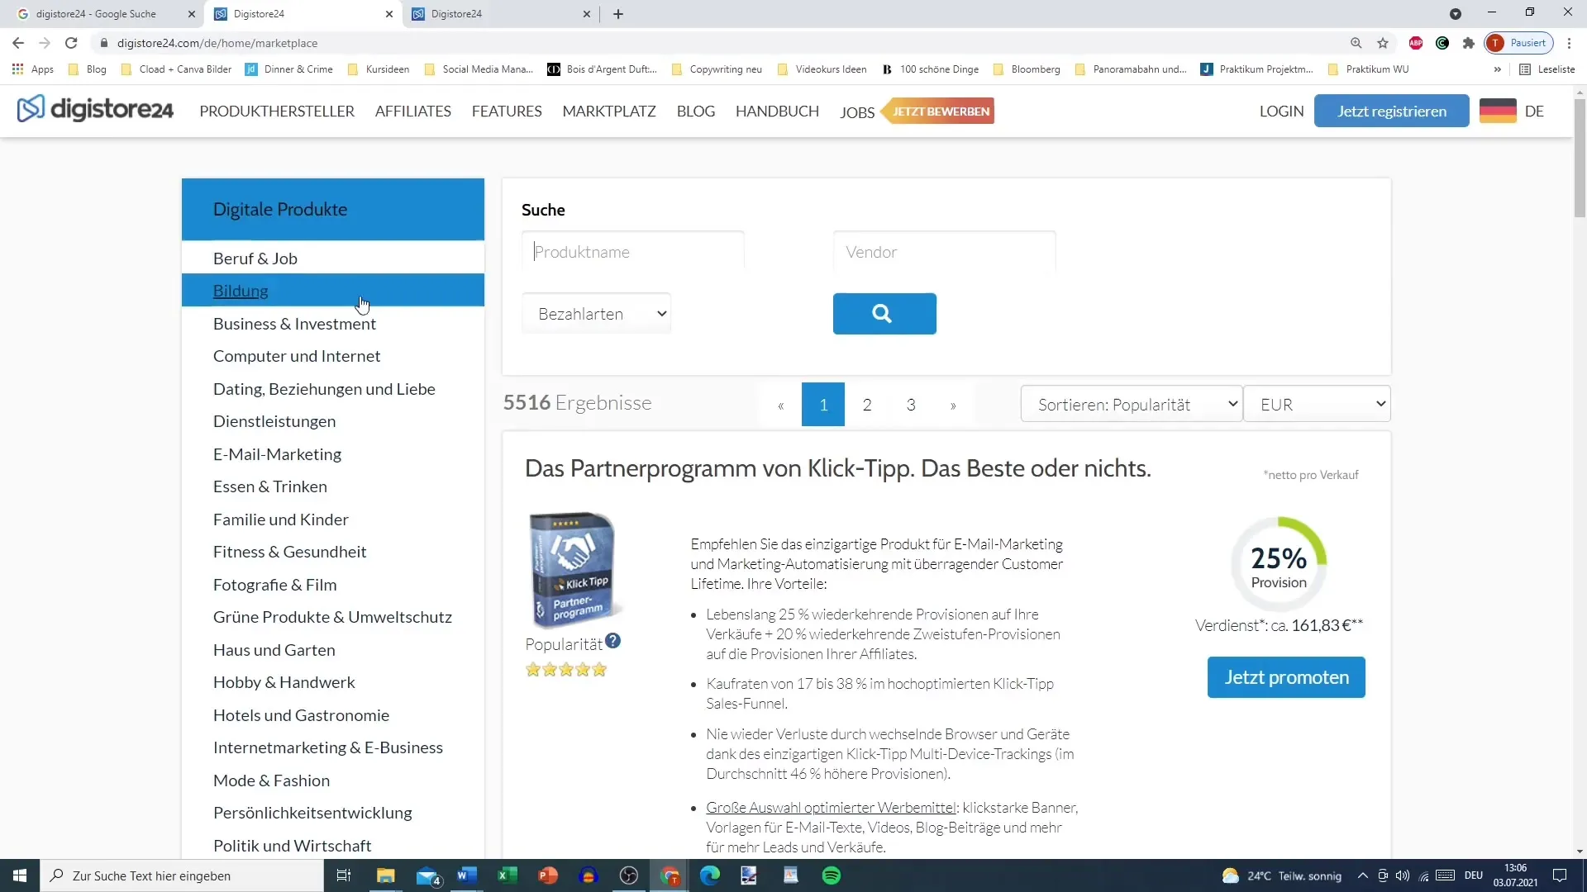
Task: Open the AFFILIATES menu
Action: coord(413,111)
